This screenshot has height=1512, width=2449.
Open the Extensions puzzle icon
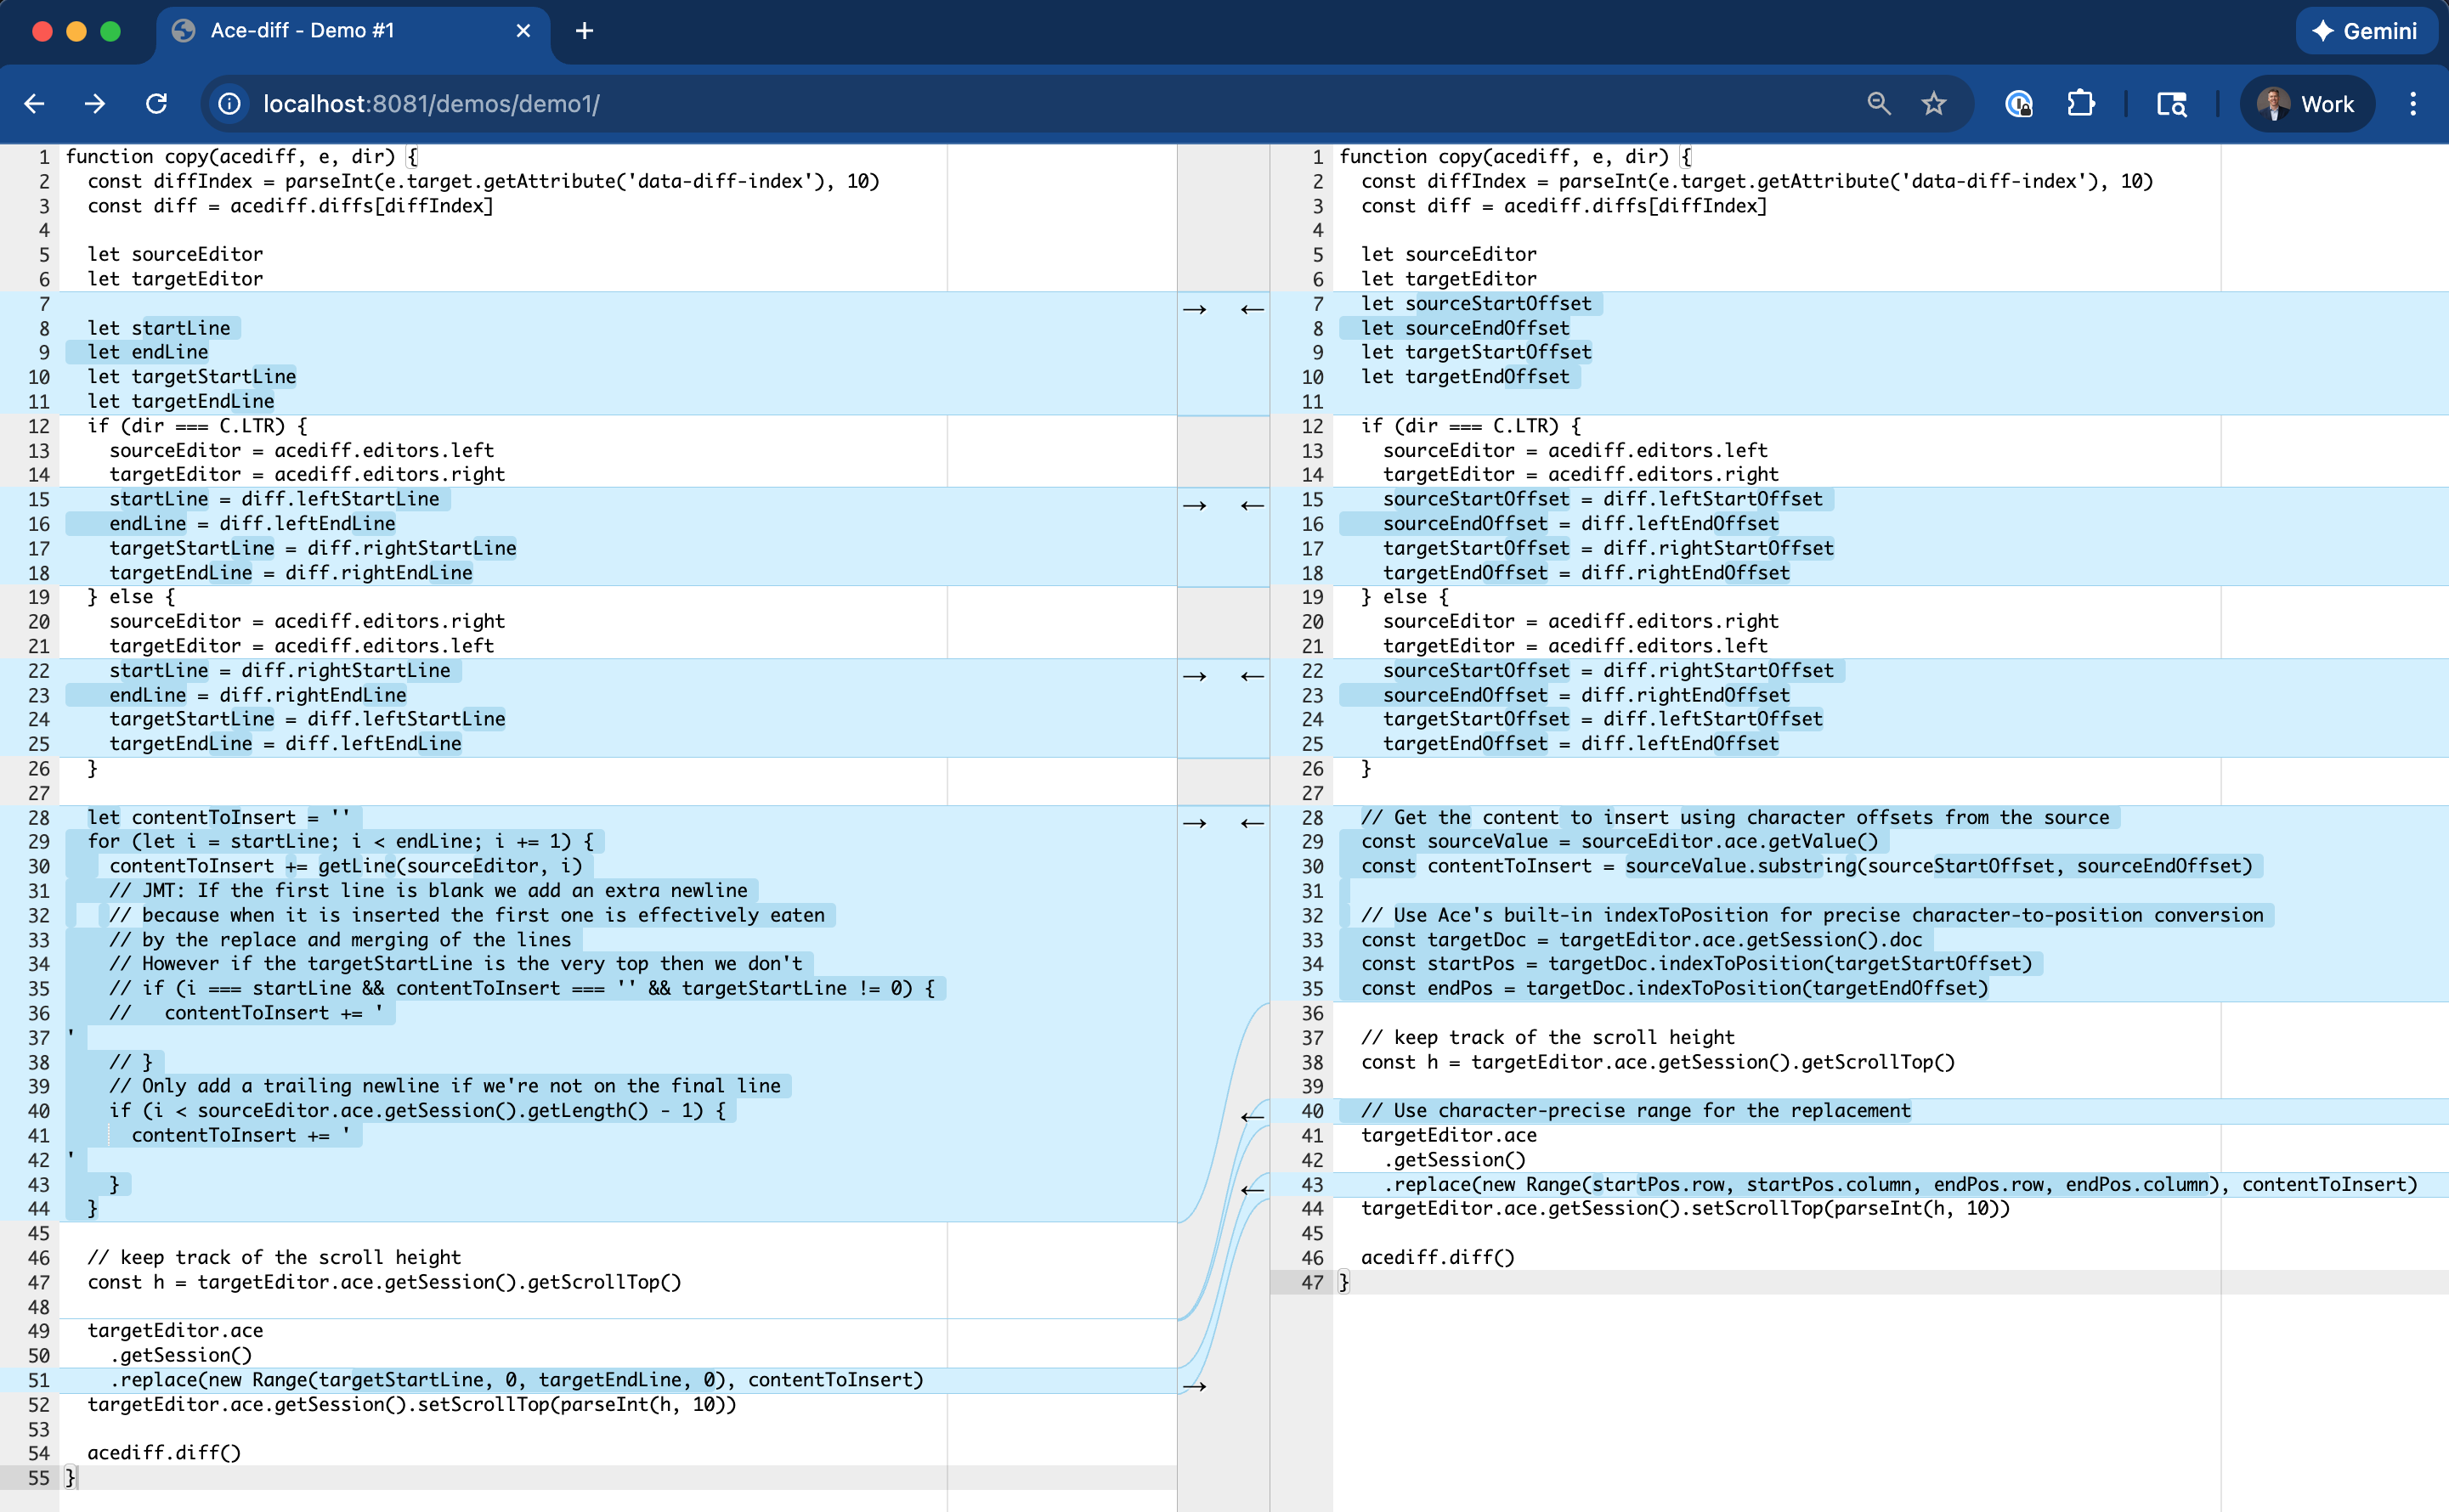click(x=2080, y=104)
